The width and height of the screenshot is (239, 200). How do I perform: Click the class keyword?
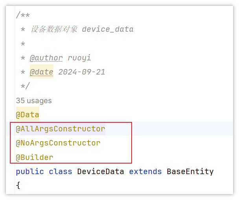(x=61, y=171)
